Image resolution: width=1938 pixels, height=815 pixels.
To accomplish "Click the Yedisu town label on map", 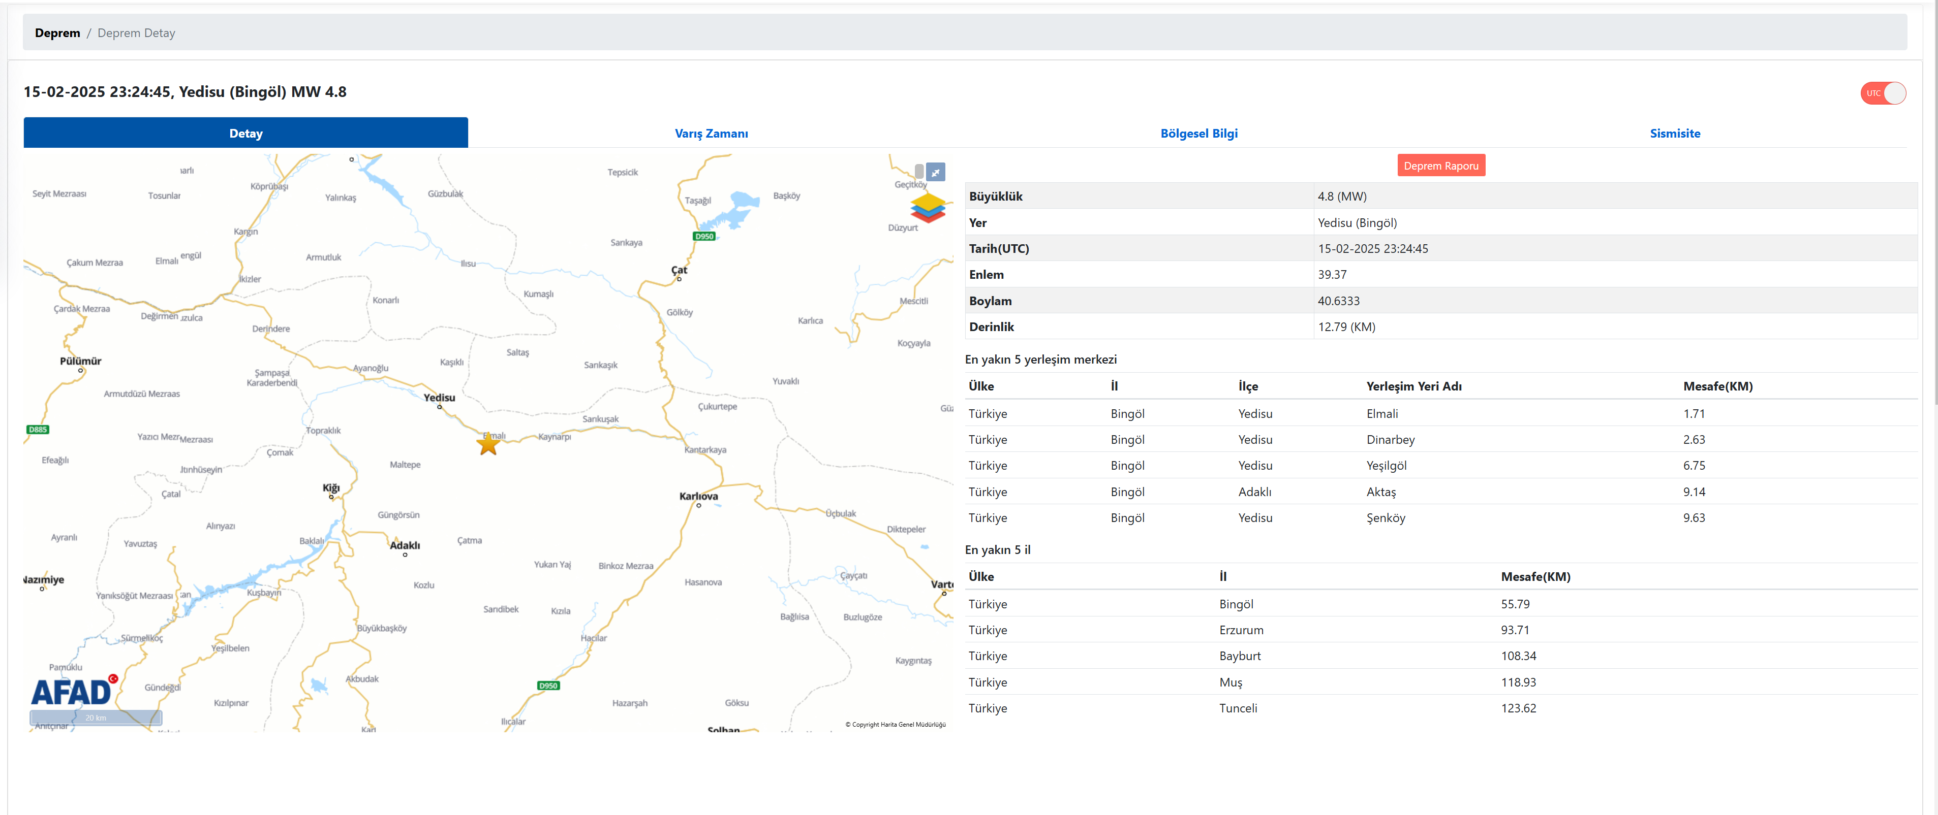I will 439,398.
